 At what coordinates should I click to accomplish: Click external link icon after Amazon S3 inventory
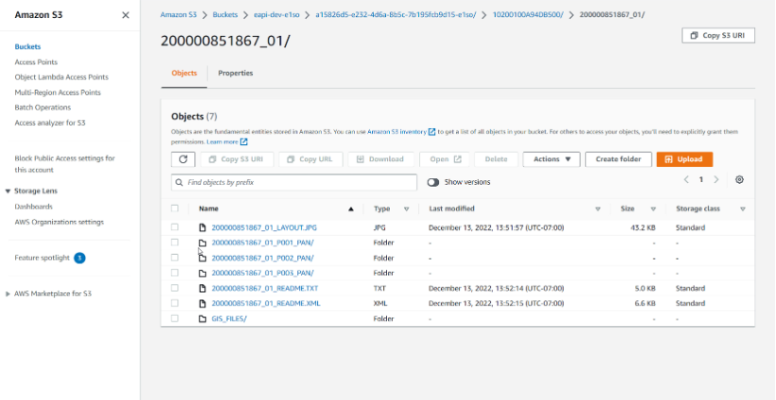[x=432, y=132]
